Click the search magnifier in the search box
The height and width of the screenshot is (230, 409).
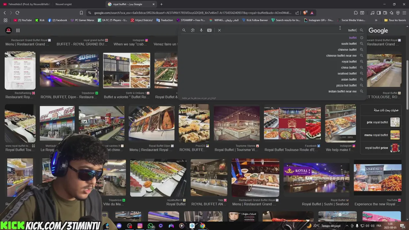[x=184, y=30]
